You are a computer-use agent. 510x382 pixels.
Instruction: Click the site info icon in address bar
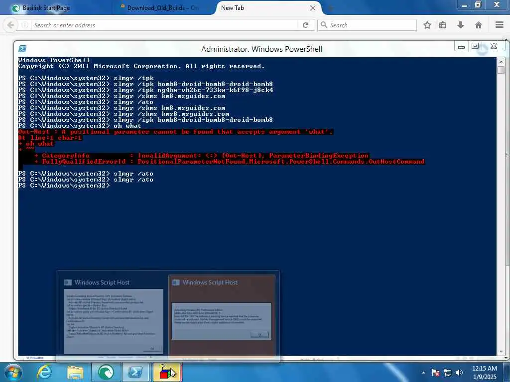[25, 25]
